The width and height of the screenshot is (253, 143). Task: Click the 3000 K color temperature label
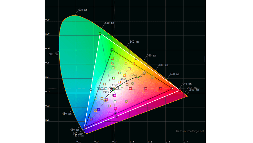(x=134, y=75)
